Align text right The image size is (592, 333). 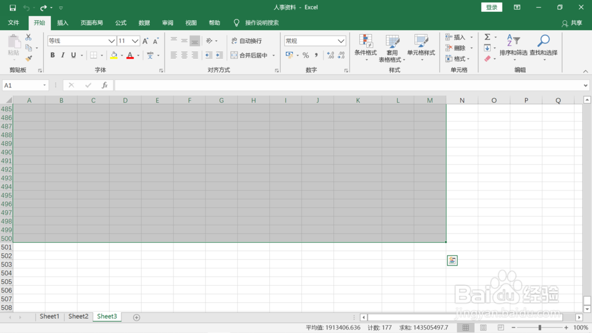point(195,56)
